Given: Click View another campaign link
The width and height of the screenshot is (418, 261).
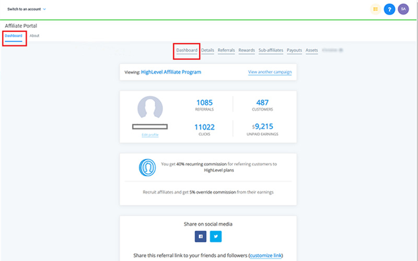Looking at the screenshot, I should (x=270, y=72).
